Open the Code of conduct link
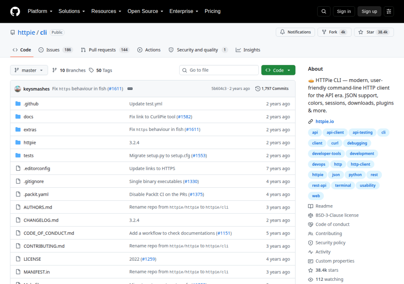Image resolution: width=404 pixels, height=284 pixels. (329, 224)
